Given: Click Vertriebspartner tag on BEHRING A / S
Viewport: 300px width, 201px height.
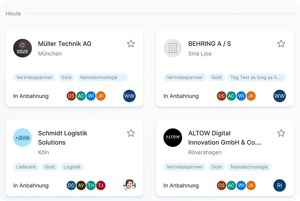Looking at the screenshot, I should click(x=185, y=78).
